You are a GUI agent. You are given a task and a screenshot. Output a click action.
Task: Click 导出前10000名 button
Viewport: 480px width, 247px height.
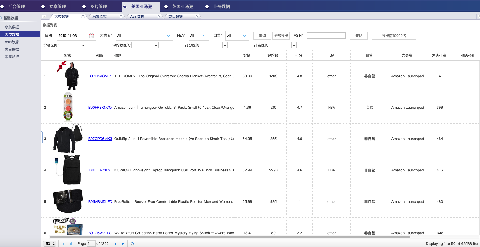(x=394, y=36)
